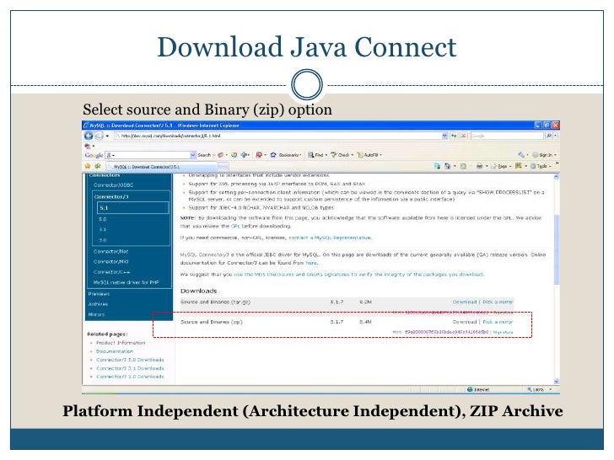
Task: Click the MD5 checksums and GnuPG signatures link
Action: 358,275
